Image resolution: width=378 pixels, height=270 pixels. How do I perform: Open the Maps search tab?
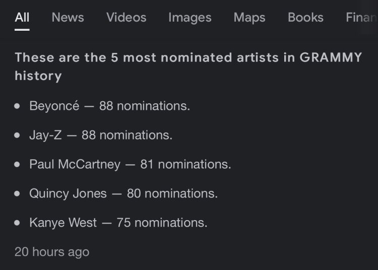click(249, 18)
